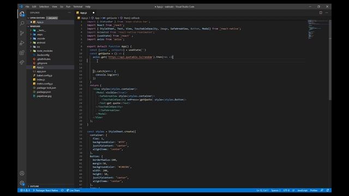Expand the android folder

pyautogui.click(x=31, y=42)
